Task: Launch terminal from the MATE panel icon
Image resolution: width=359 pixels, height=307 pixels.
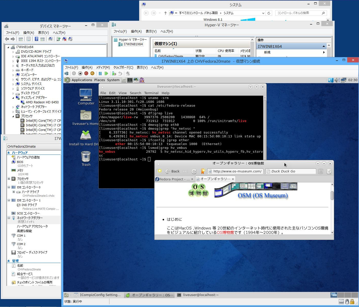Action: [130, 80]
